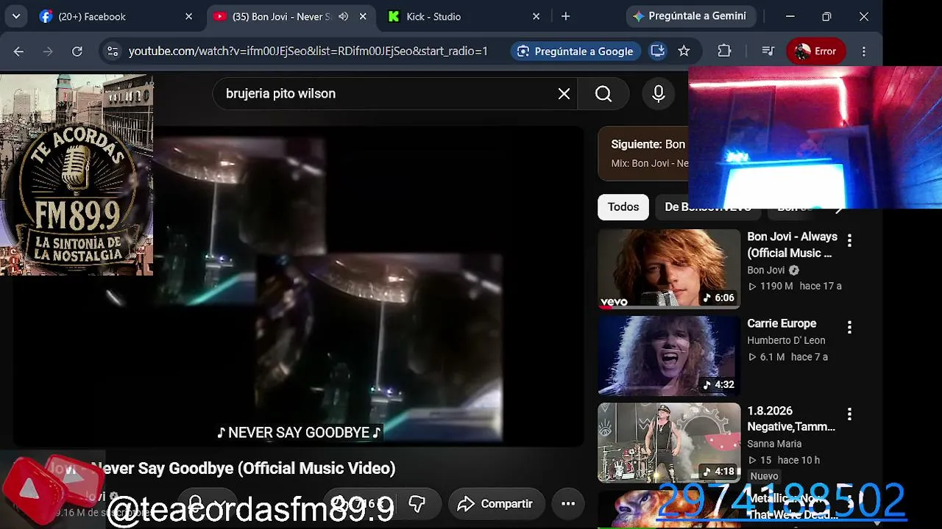Click the "1190 M" view count text

click(776, 286)
